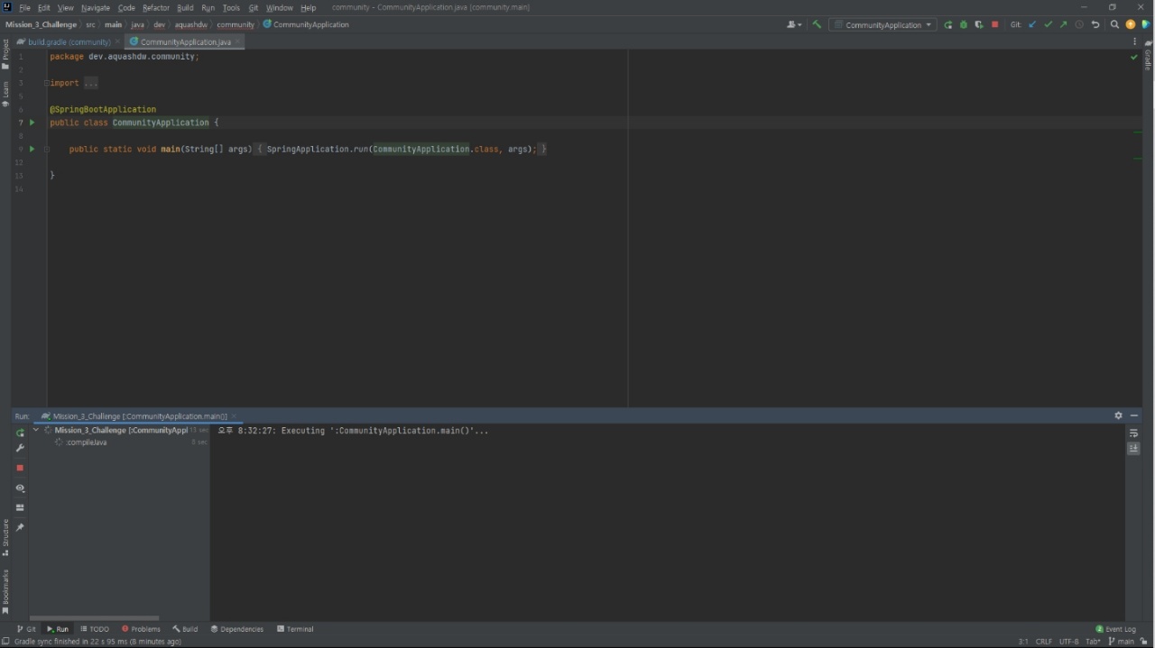Open the Navigate menu

click(95, 7)
